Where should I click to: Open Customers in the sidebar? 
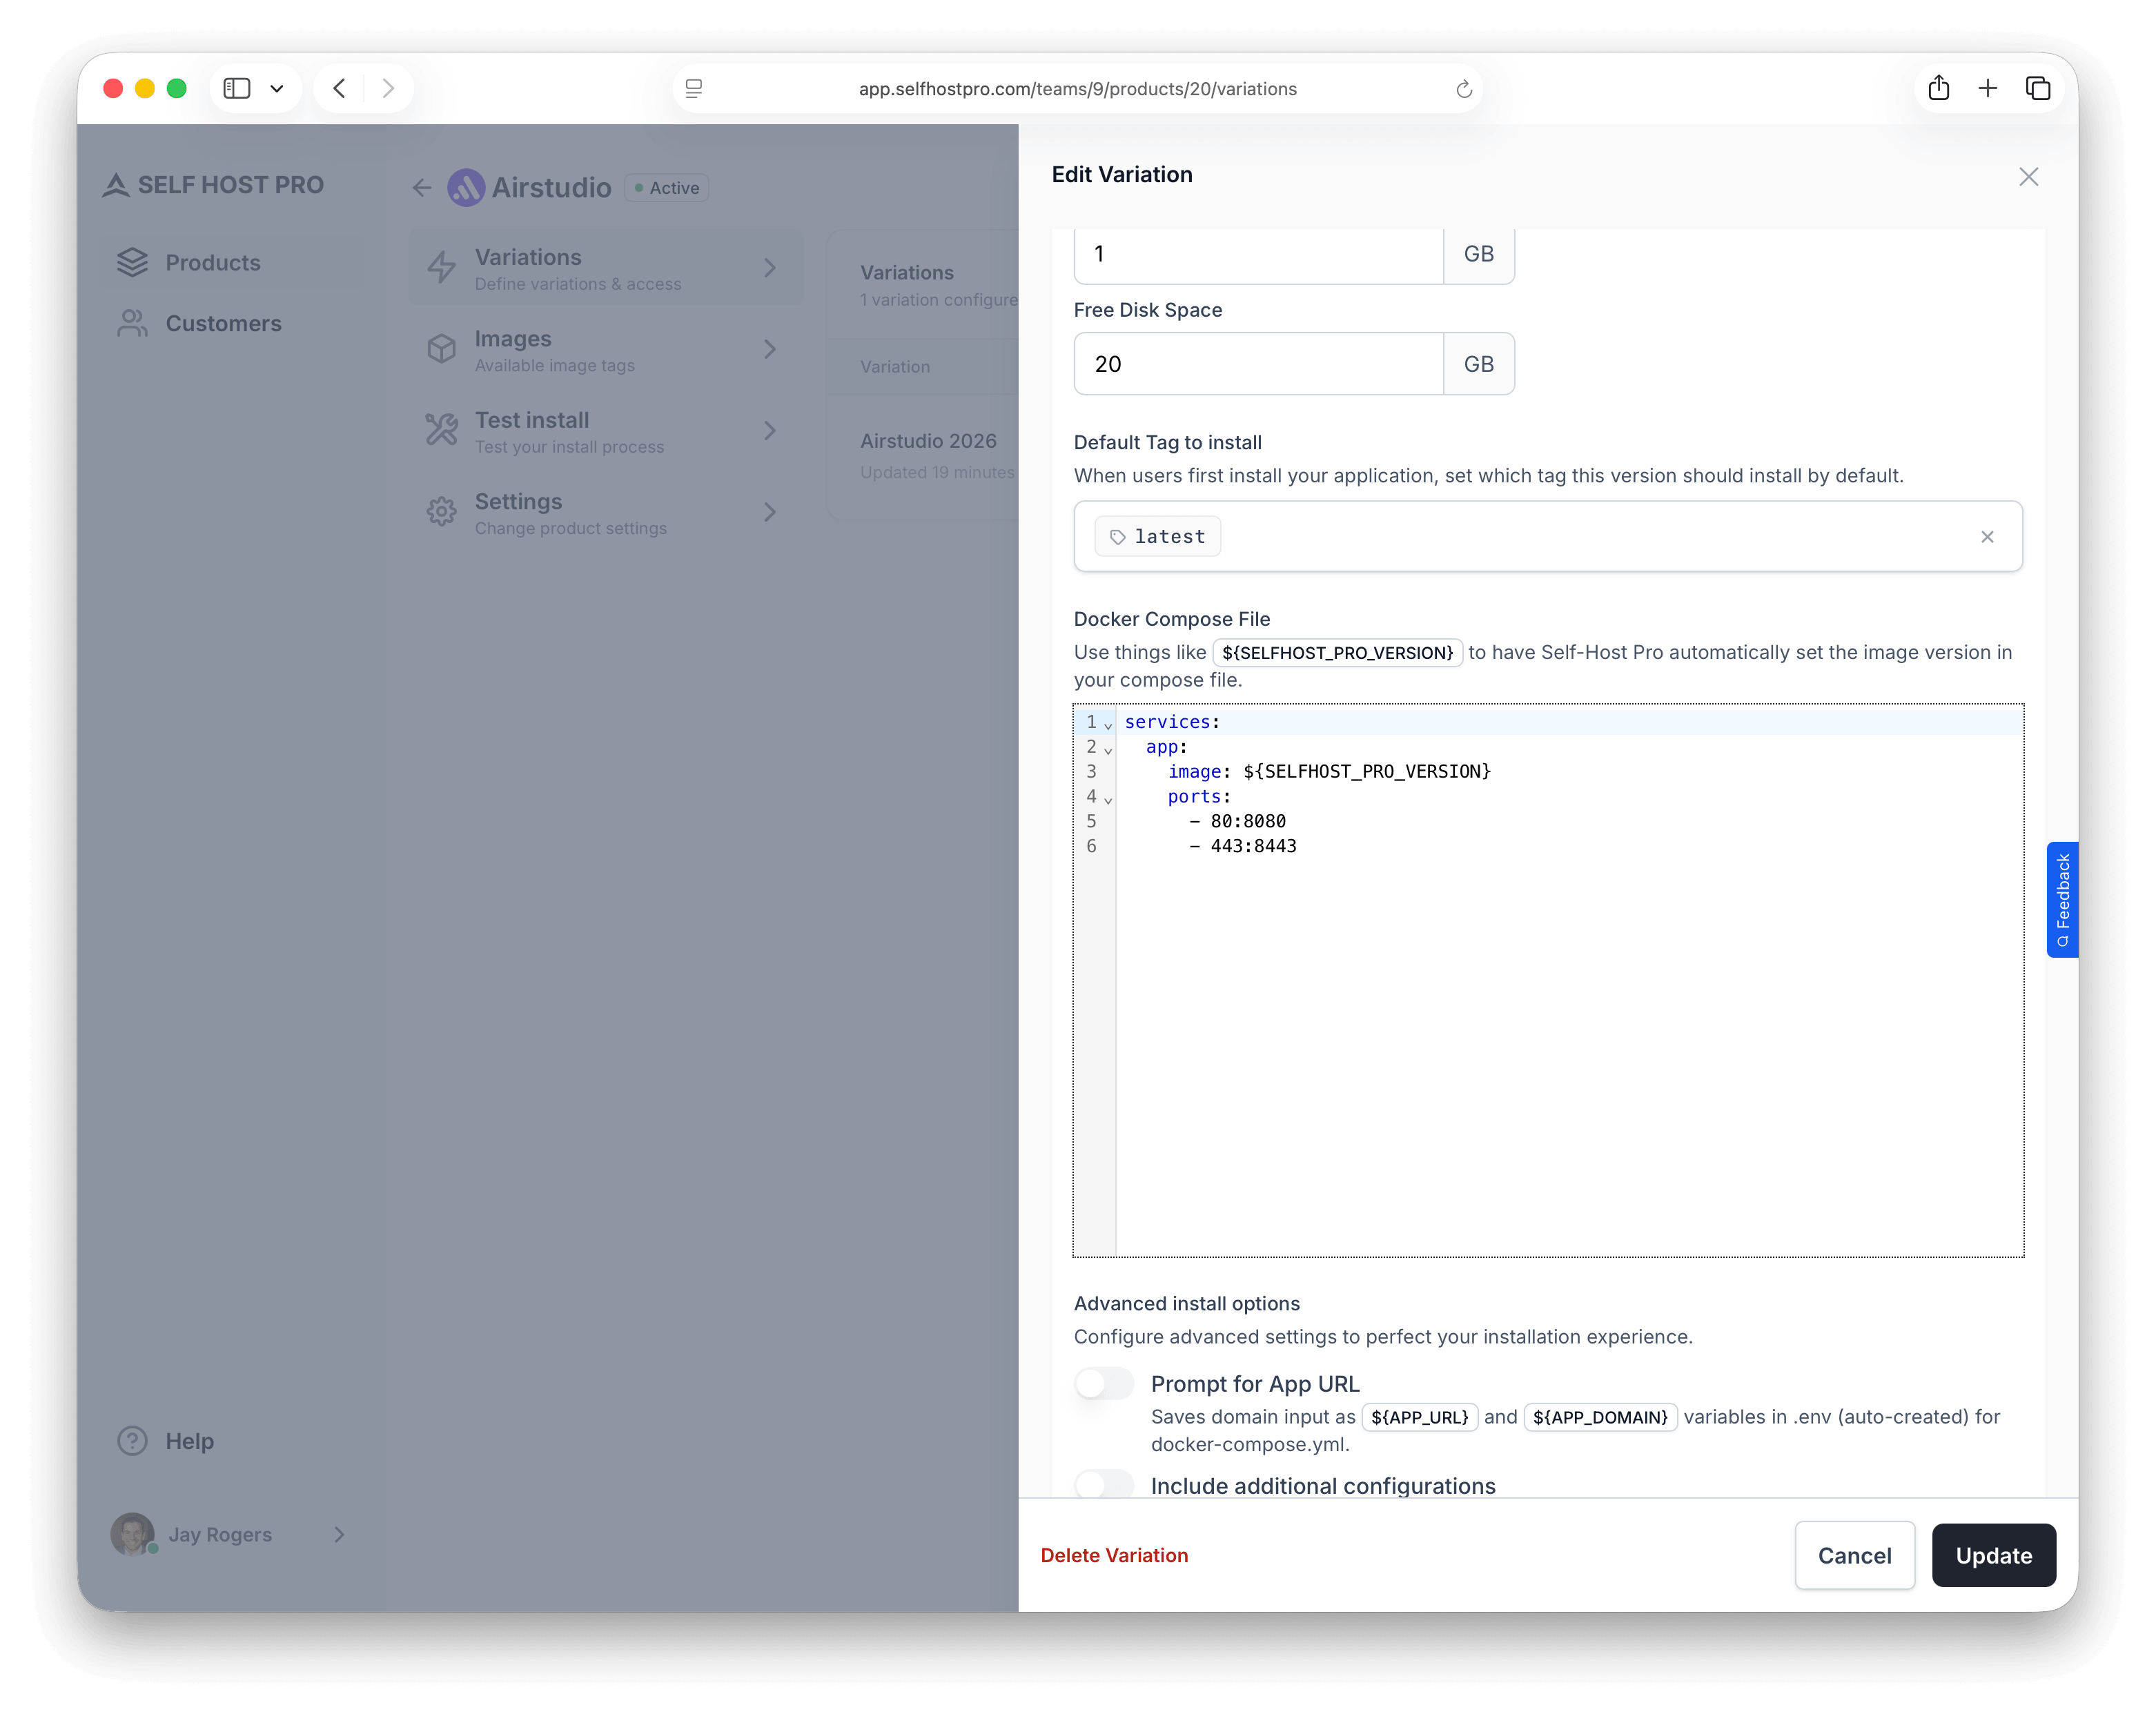coord(232,323)
